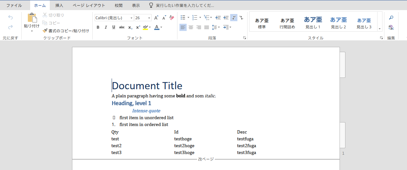Apply superscript formatting
Screen dimensions: 407x170
[x=138, y=27]
